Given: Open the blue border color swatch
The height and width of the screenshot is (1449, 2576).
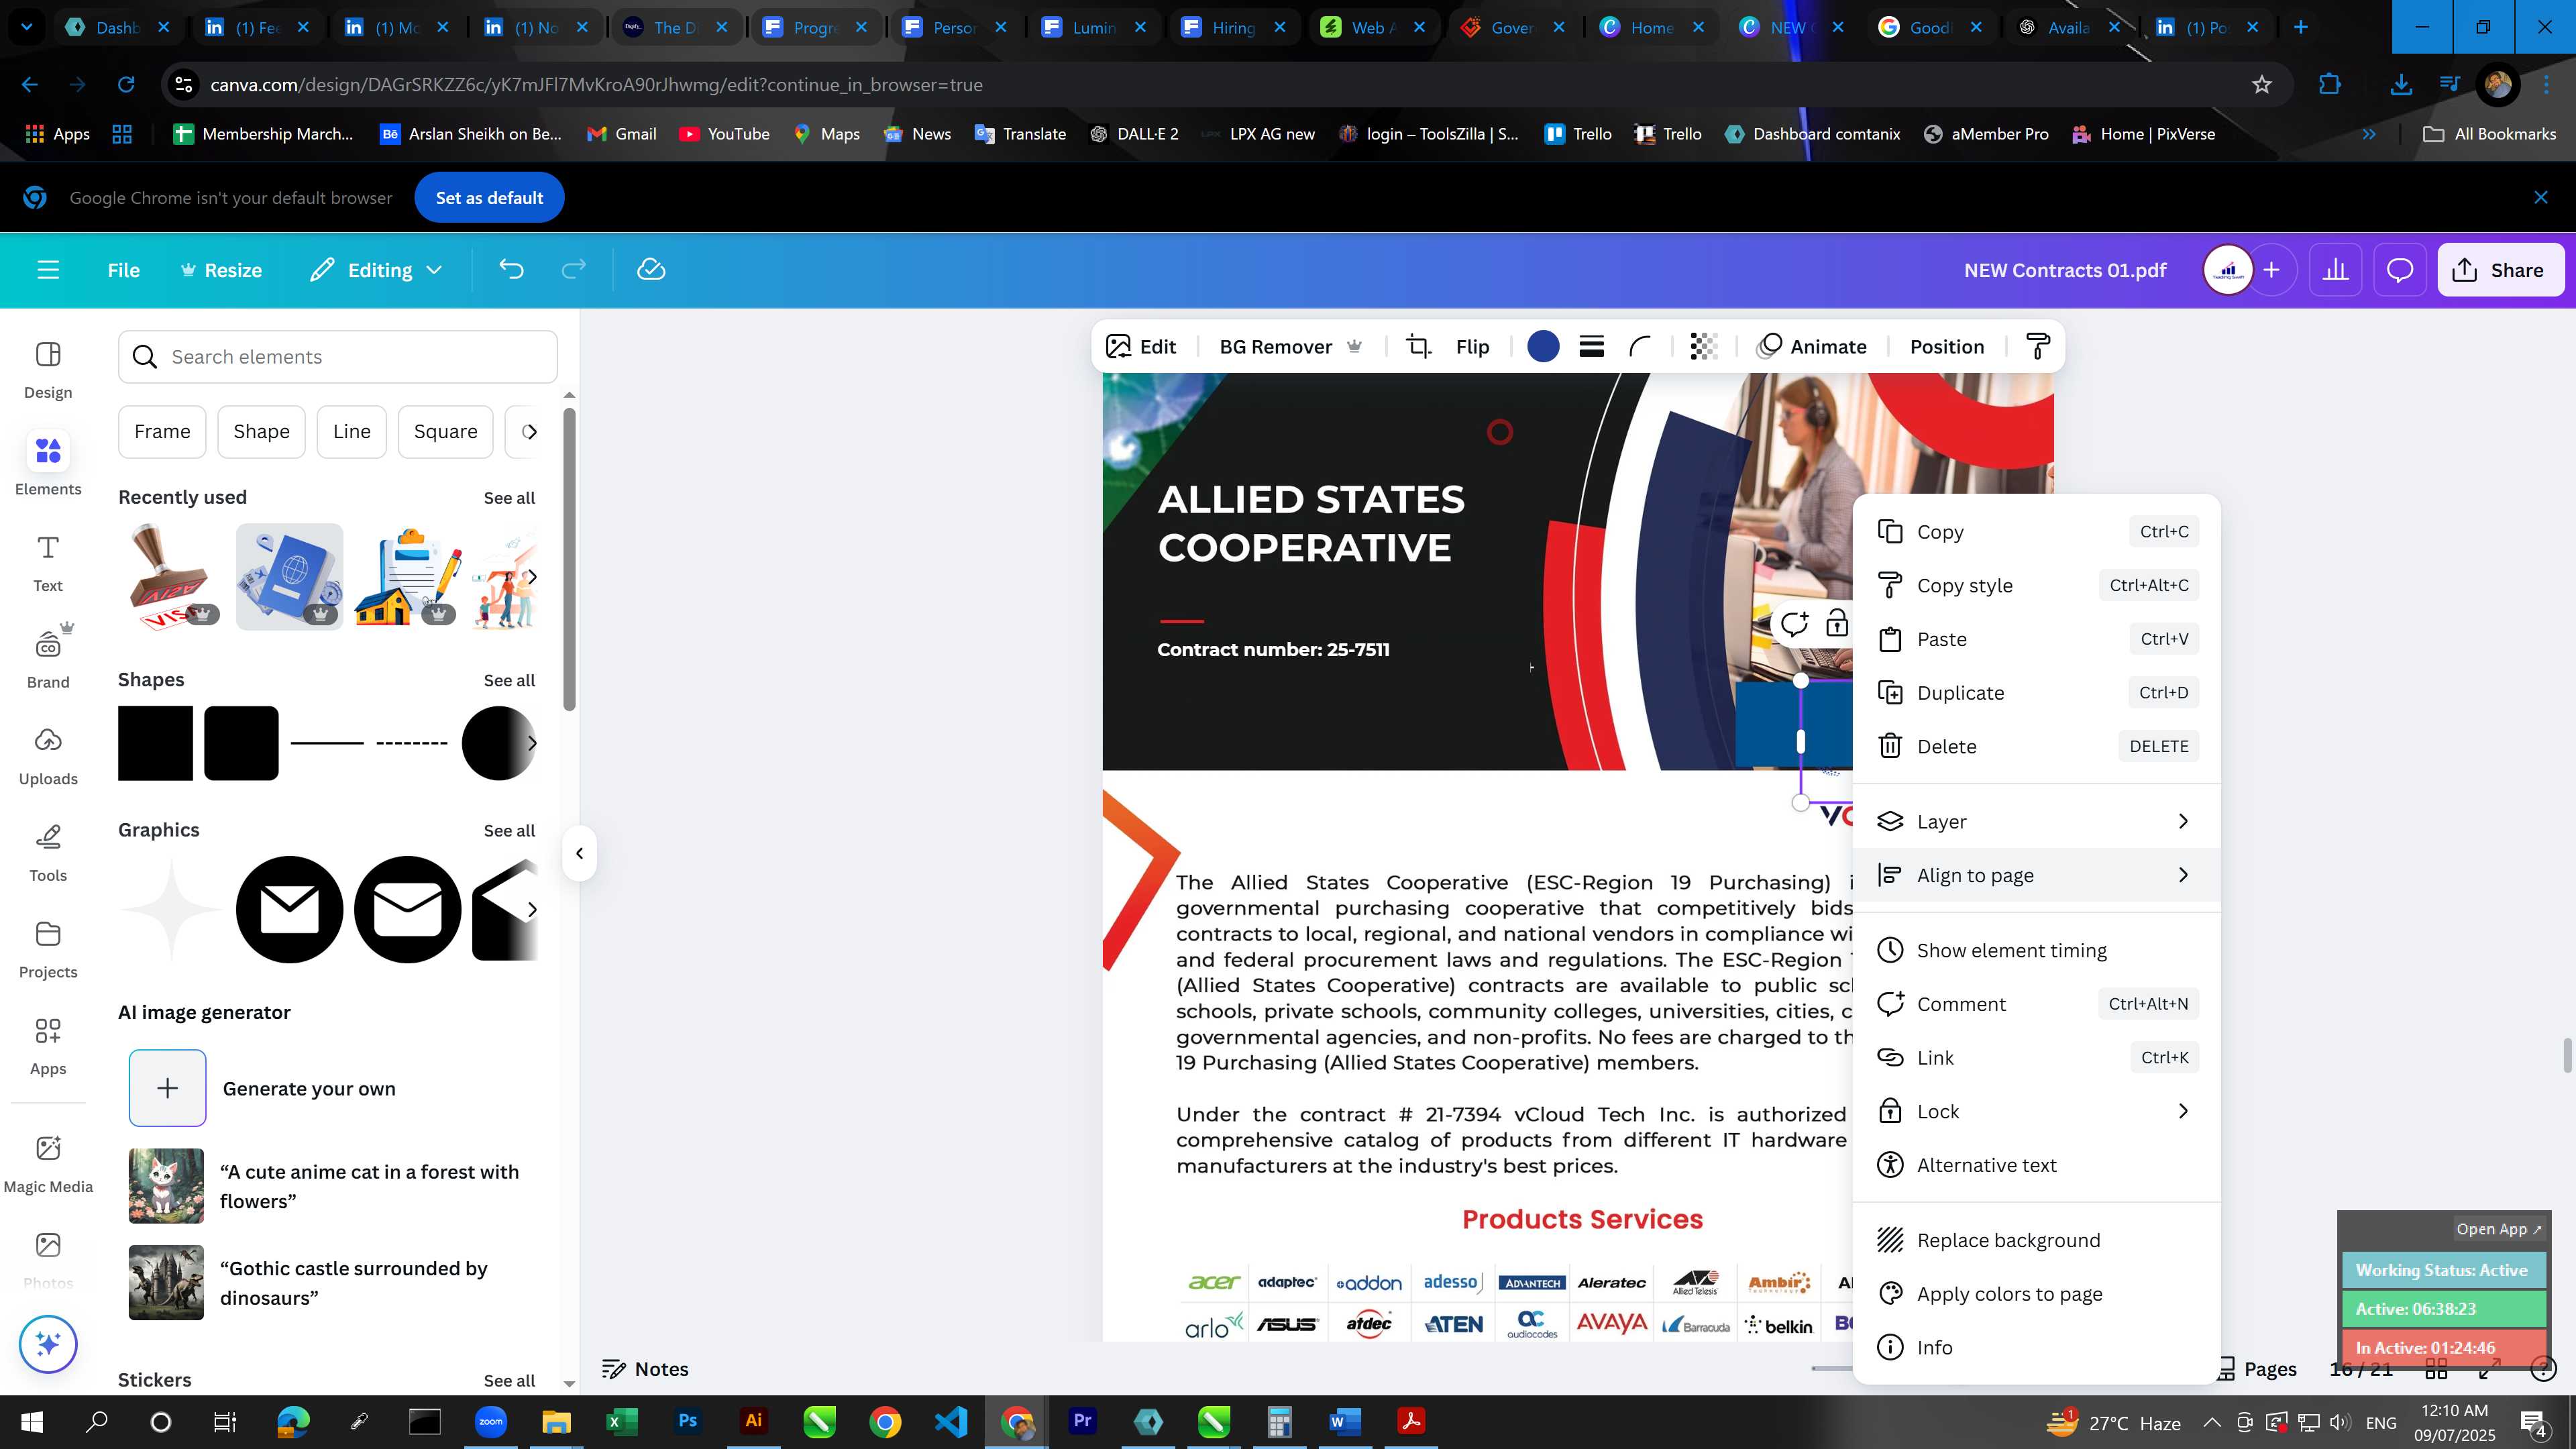Looking at the screenshot, I should point(1543,347).
